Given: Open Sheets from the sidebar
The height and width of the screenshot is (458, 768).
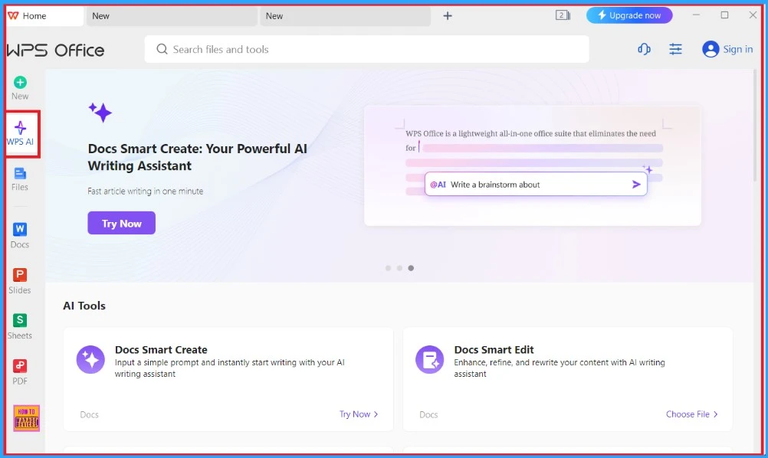Looking at the screenshot, I should (20, 327).
